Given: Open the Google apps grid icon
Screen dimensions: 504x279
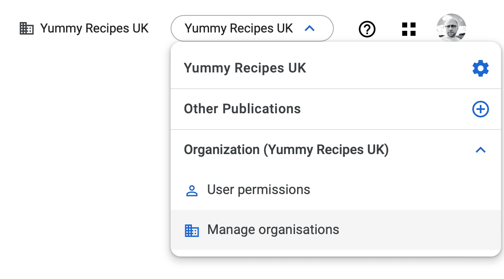Looking at the screenshot, I should 409,29.
